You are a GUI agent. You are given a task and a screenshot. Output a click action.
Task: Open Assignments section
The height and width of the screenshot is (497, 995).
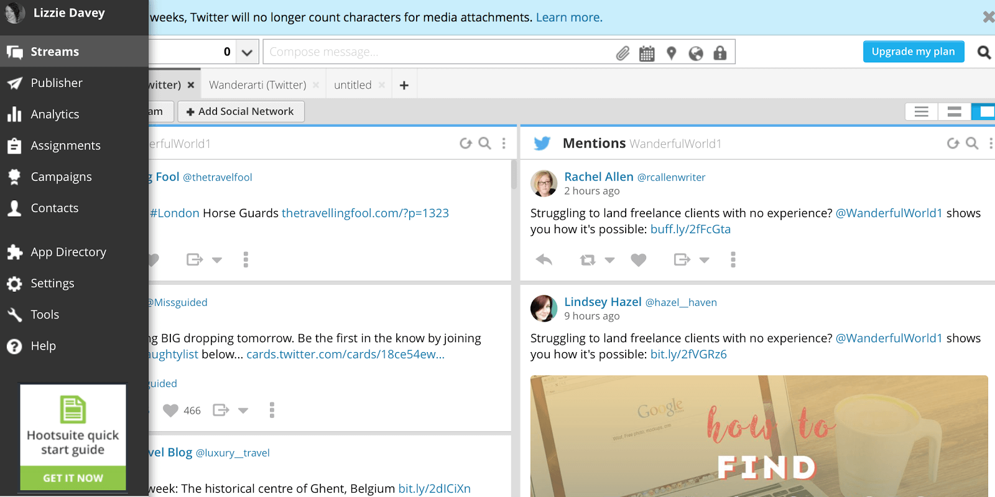(74, 146)
